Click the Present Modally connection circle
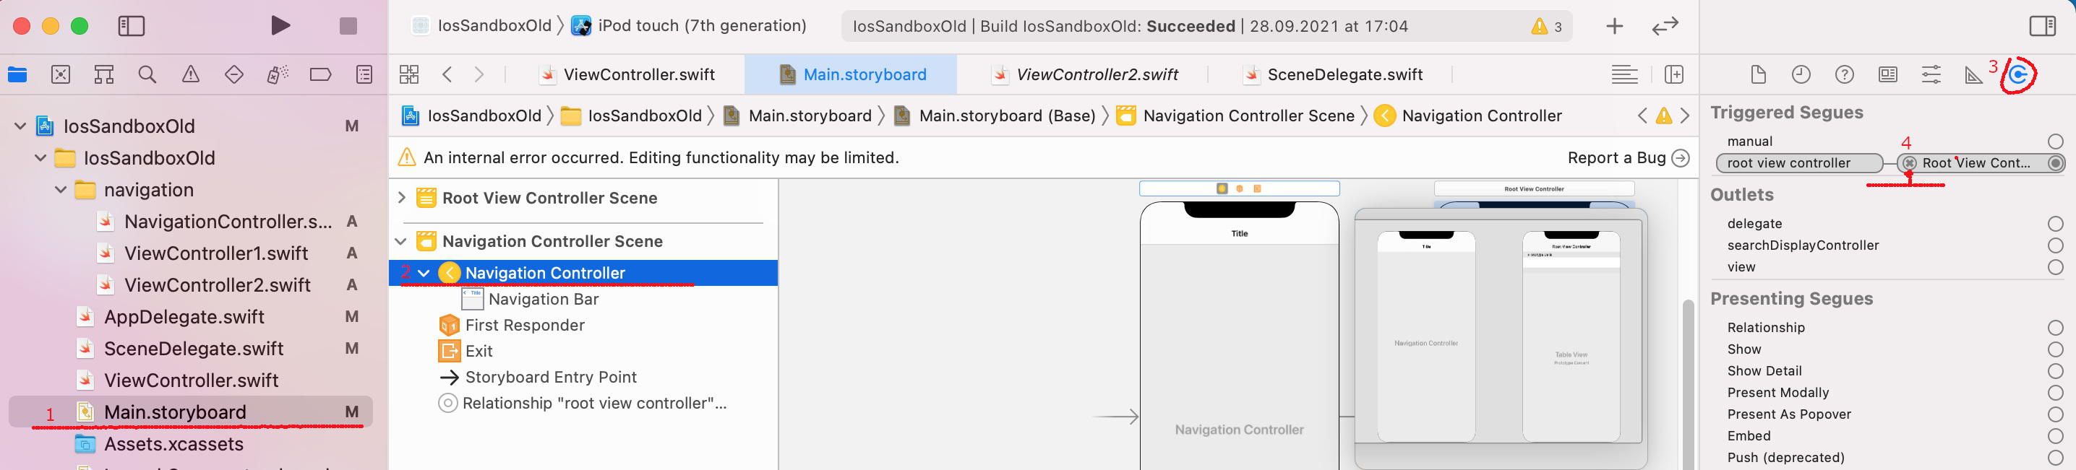The width and height of the screenshot is (2076, 470). (x=2055, y=393)
